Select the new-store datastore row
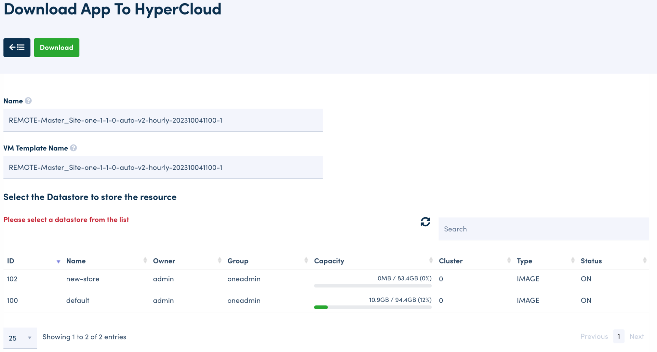 pos(82,279)
